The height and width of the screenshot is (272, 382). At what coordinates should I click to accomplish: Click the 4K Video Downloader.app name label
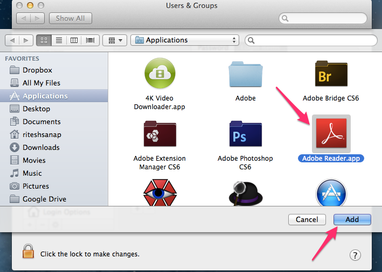[159, 102]
